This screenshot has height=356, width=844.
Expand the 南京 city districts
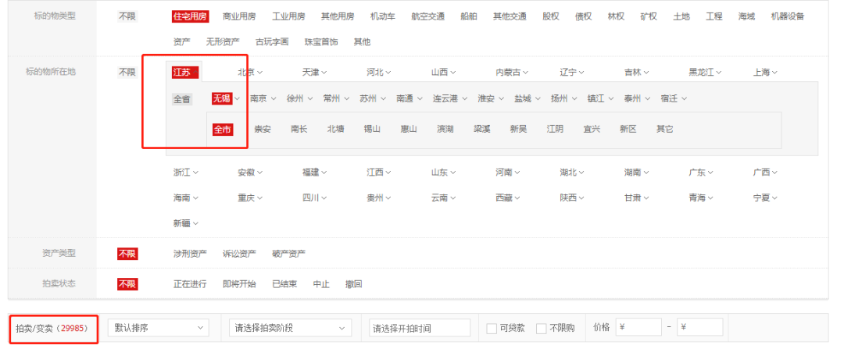(x=263, y=98)
